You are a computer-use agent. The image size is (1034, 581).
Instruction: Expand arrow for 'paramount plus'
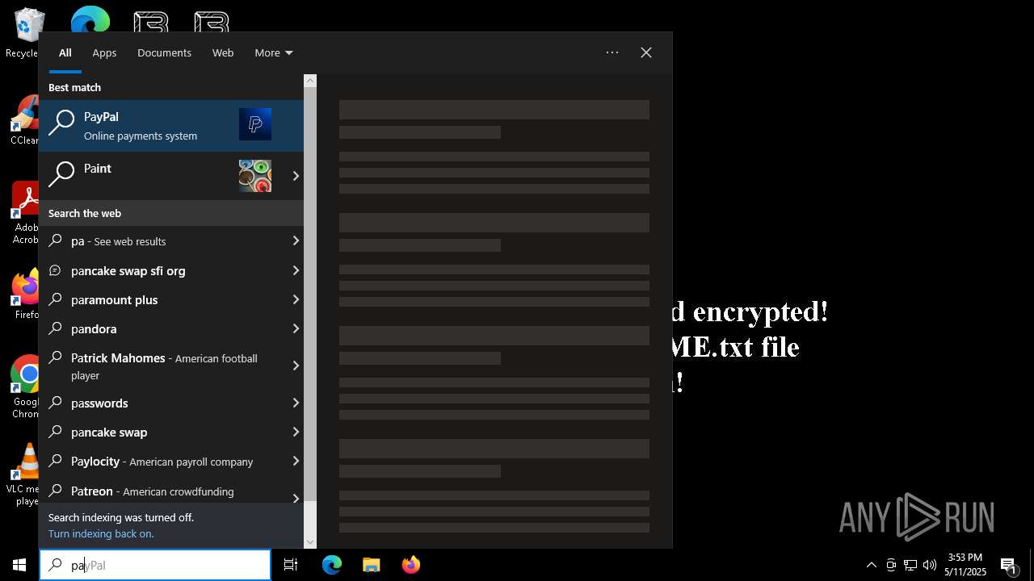point(296,299)
